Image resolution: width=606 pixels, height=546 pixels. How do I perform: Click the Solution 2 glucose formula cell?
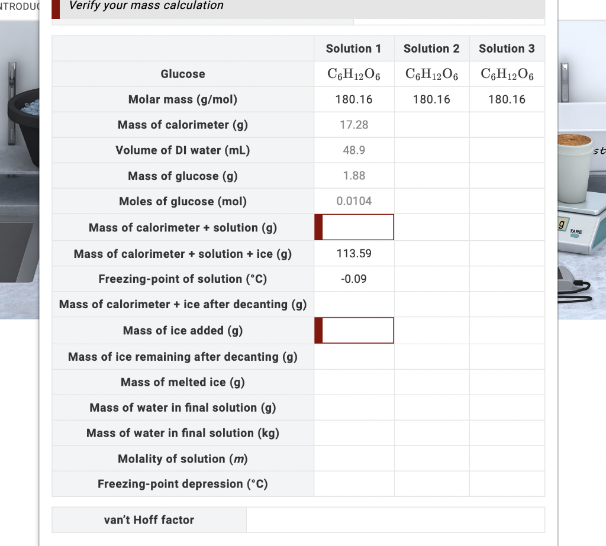point(431,74)
